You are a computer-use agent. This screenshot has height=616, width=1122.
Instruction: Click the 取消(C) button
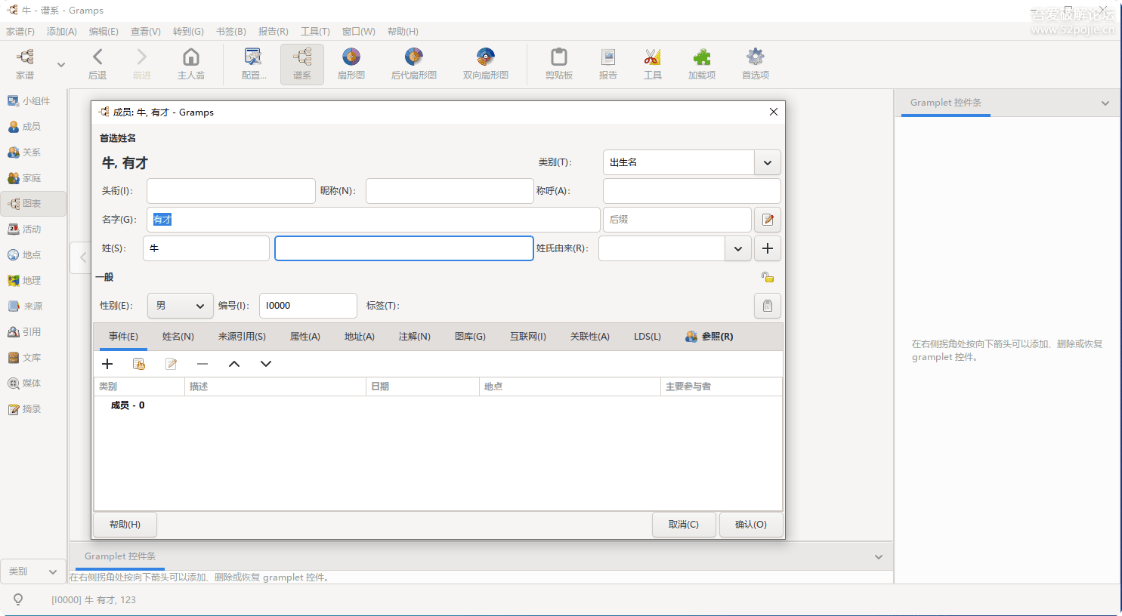[684, 524]
